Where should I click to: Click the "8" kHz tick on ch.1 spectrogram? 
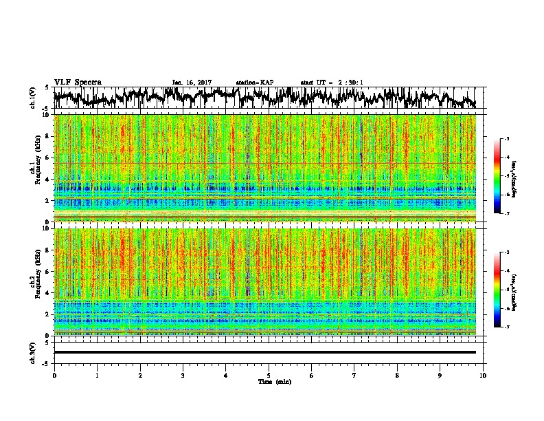click(48, 136)
